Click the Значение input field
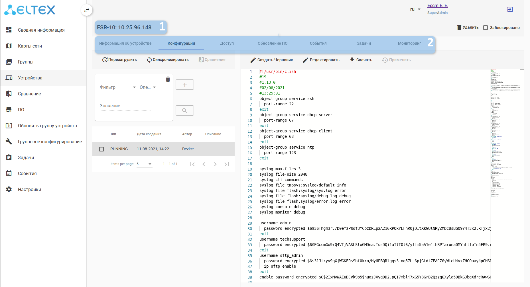The width and height of the screenshot is (530, 287). (x=125, y=106)
